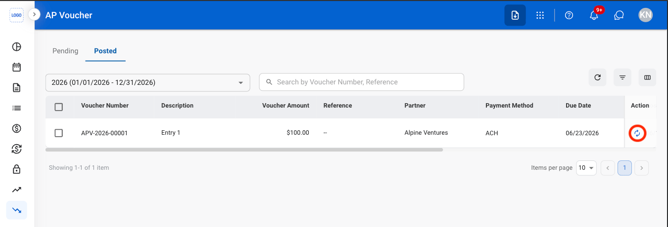Open the pie chart dashboard icon
This screenshot has width=668, height=227.
pyautogui.click(x=17, y=47)
